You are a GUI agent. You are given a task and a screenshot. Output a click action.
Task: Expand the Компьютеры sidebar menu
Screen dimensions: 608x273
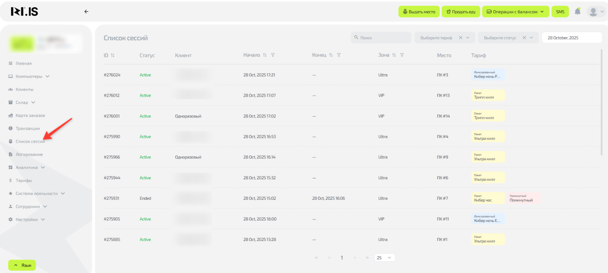pyautogui.click(x=29, y=76)
